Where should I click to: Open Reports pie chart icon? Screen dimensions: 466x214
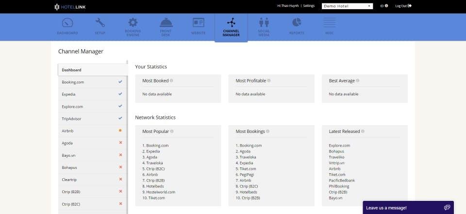(297, 22)
